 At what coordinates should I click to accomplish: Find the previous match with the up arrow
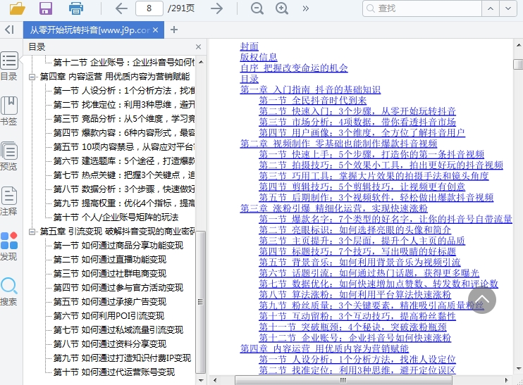point(491,8)
